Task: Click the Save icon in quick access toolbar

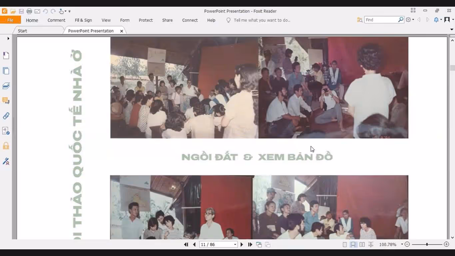Action: point(21,11)
